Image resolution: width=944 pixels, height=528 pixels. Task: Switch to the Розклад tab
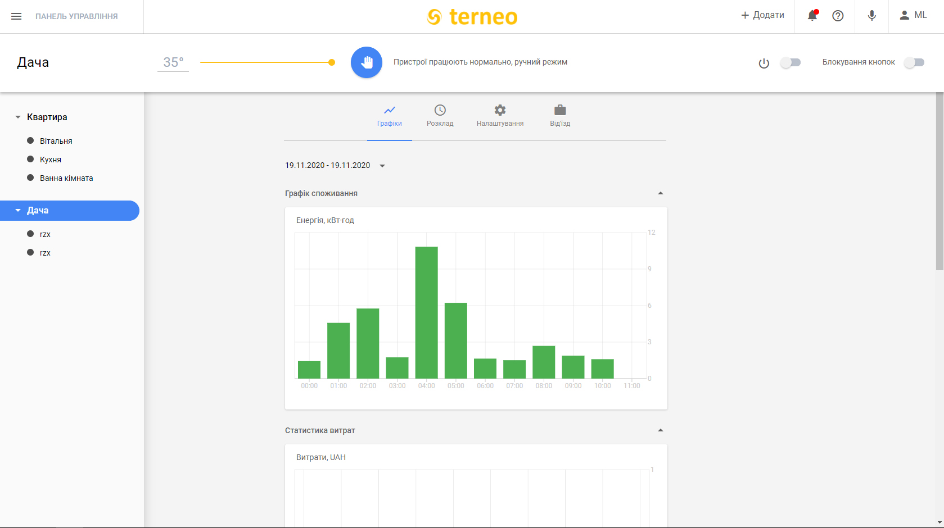pos(440,115)
